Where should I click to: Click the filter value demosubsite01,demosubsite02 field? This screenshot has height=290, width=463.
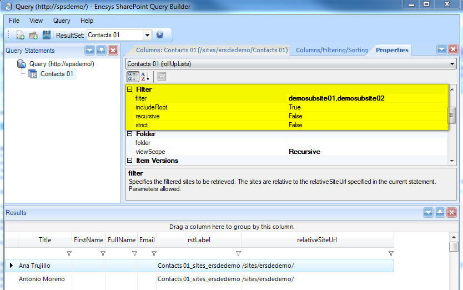[366, 98]
